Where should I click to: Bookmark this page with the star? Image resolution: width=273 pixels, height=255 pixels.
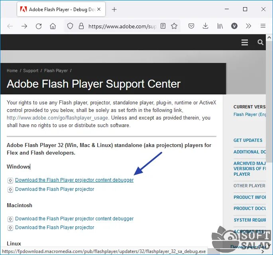point(174,26)
